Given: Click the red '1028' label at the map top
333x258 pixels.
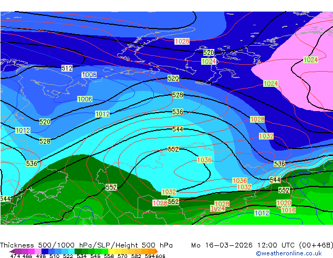Looking at the screenshot, I should (x=182, y=41).
